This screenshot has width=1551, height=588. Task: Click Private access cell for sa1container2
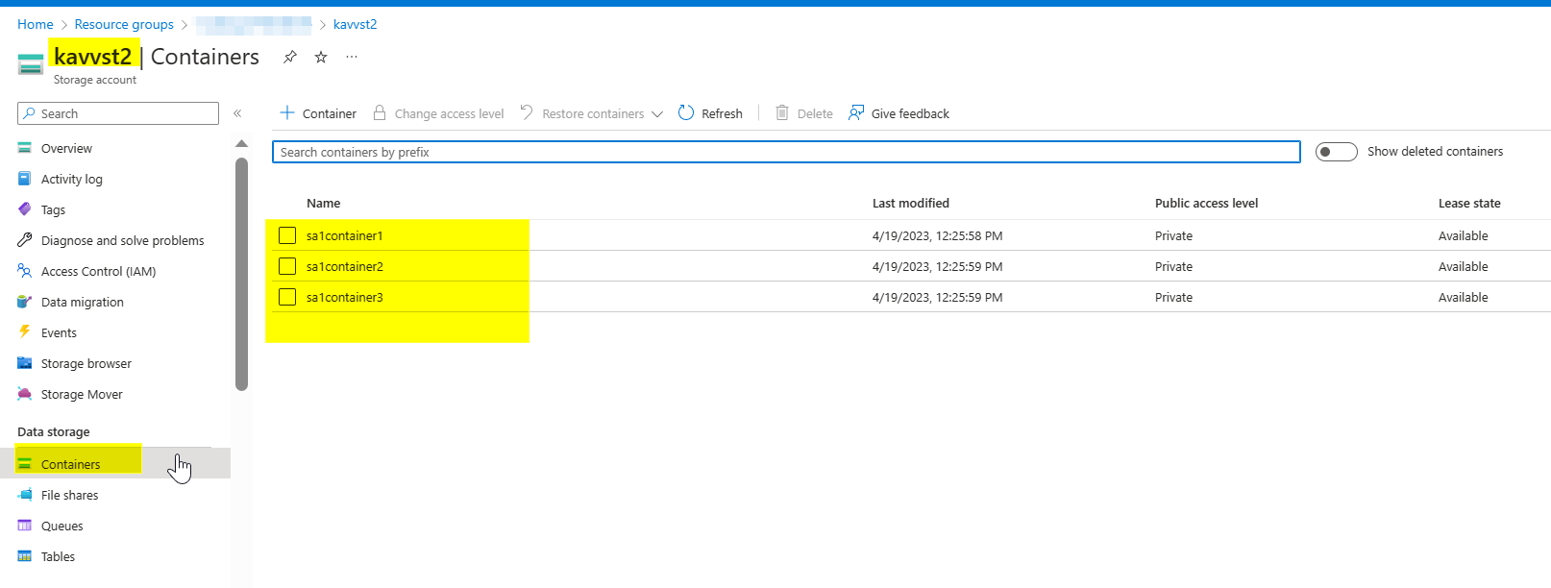pyautogui.click(x=1173, y=266)
